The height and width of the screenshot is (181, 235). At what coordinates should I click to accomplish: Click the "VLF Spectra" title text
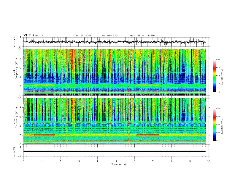tap(34, 35)
